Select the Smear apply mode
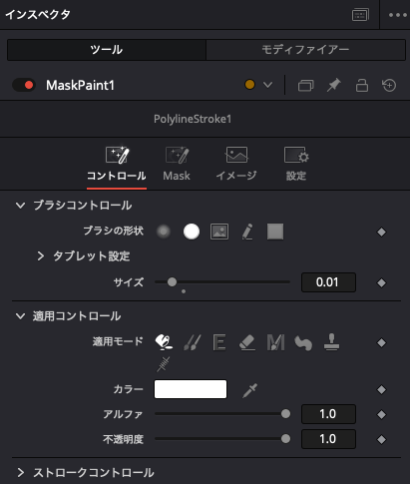This screenshot has height=484, width=410. 303,343
